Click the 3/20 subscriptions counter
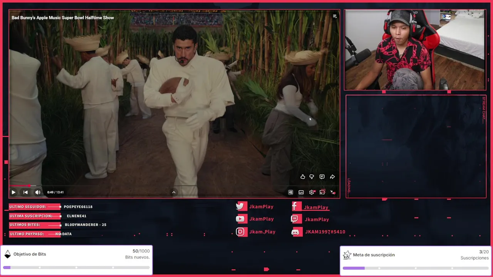 coord(484,252)
